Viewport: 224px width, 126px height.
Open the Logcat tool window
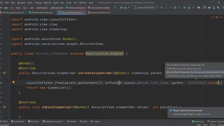[x=95, y=121]
